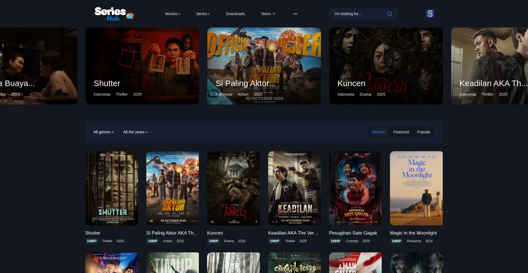The height and width of the screenshot is (273, 528).
Task: Click the Keadilan poster in the grid
Action: click(x=295, y=188)
